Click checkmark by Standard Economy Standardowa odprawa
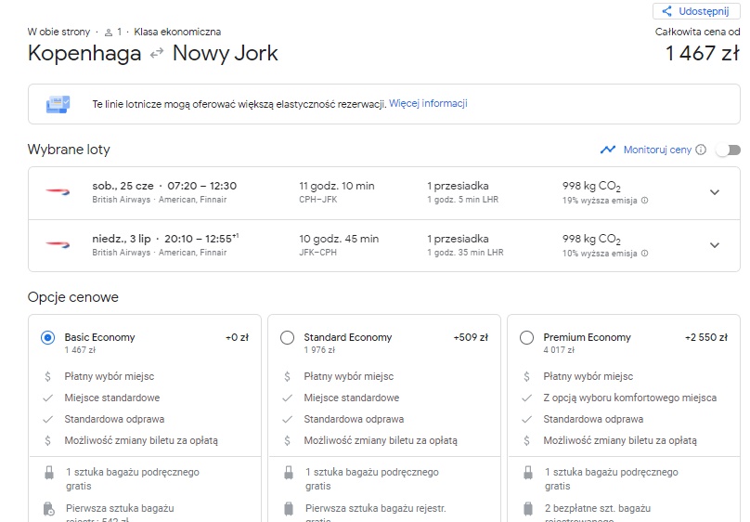Screen dimensions: 750x522 (287, 419)
